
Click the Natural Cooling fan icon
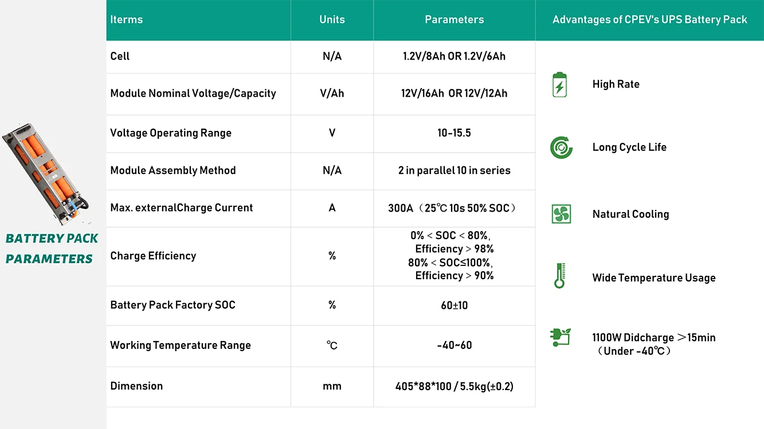(561, 214)
